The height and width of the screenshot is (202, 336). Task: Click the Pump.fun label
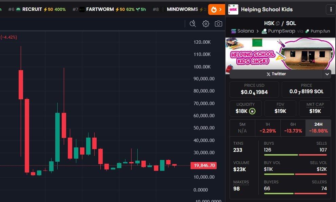[x=318, y=31]
